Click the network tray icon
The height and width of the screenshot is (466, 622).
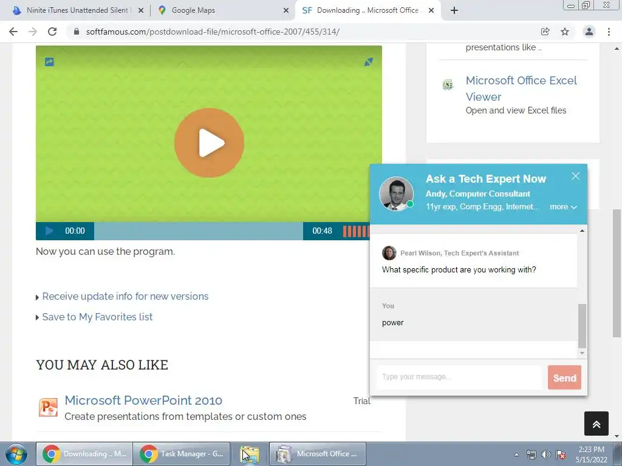point(531,454)
